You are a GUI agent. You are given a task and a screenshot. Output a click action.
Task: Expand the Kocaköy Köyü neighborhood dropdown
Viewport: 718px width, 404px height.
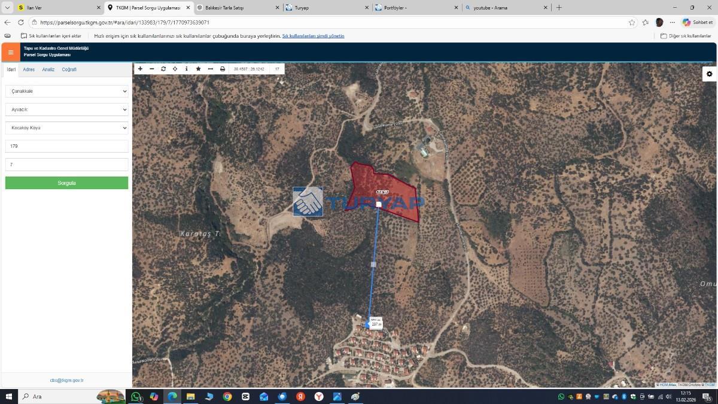pyautogui.click(x=66, y=127)
